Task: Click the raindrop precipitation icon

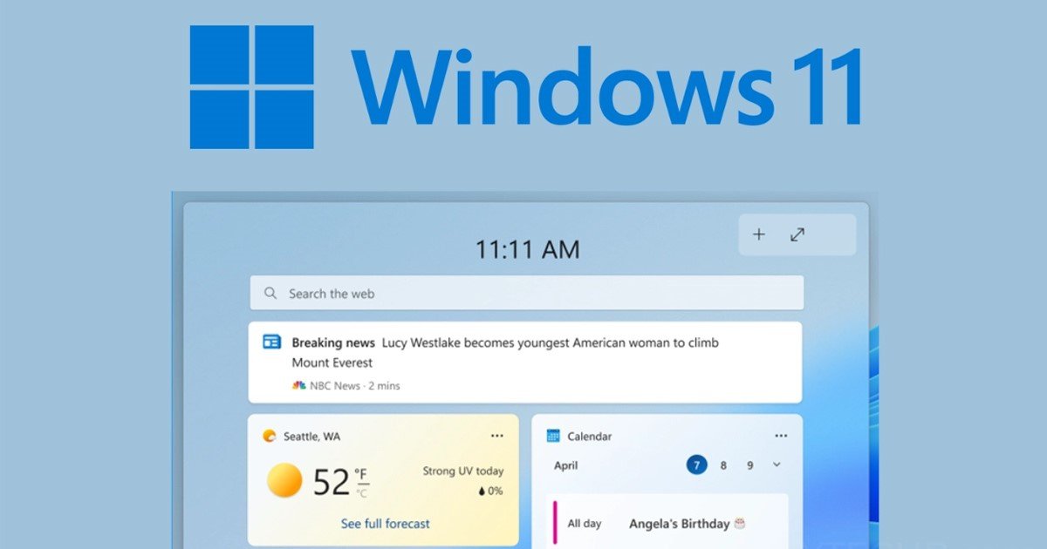Action: tap(481, 491)
